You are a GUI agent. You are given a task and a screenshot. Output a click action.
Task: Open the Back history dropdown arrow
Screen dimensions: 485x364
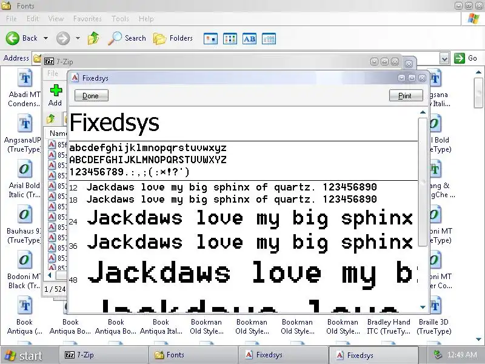46,38
